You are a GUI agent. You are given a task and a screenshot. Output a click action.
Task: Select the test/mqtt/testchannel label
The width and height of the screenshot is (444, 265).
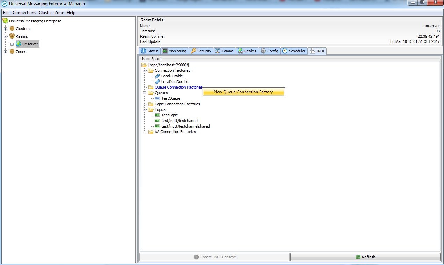point(180,121)
